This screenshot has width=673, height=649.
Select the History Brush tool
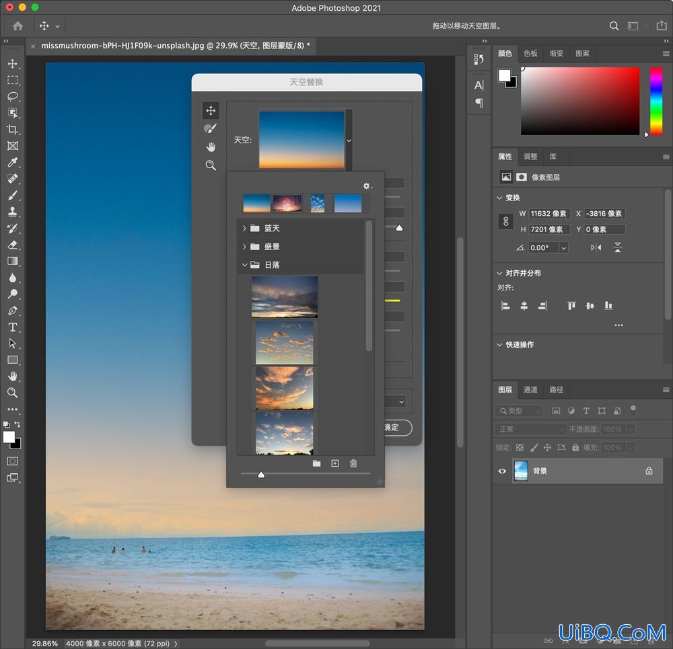point(12,228)
